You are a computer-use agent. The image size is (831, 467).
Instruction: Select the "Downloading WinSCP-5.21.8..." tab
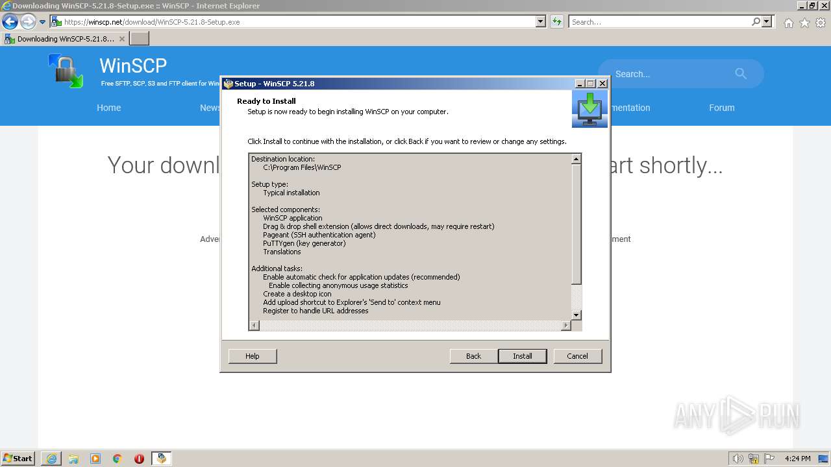[65, 39]
